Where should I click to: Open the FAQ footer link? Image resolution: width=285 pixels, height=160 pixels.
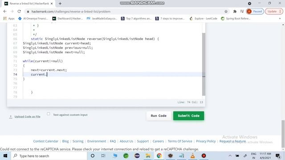pos(113,141)
